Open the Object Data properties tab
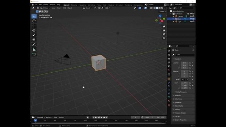 click(169, 97)
